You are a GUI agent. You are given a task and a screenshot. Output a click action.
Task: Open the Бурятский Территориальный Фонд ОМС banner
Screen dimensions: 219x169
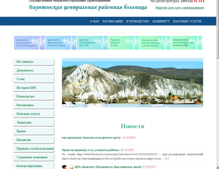point(92,43)
